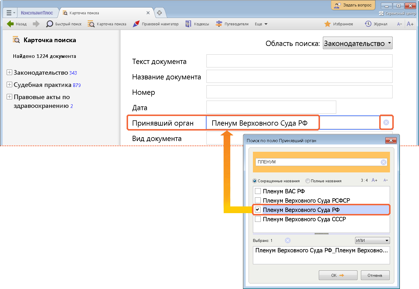
Task: Open Путеводители signpost icon
Action: click(219, 24)
